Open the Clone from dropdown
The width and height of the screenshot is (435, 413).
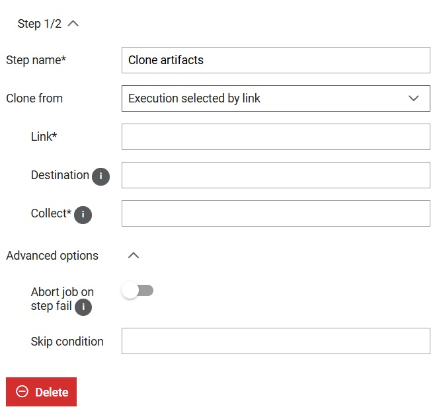coord(276,98)
